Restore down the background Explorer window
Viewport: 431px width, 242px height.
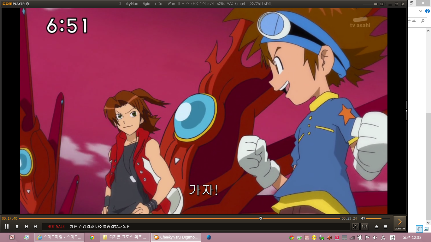tap(411, 3)
